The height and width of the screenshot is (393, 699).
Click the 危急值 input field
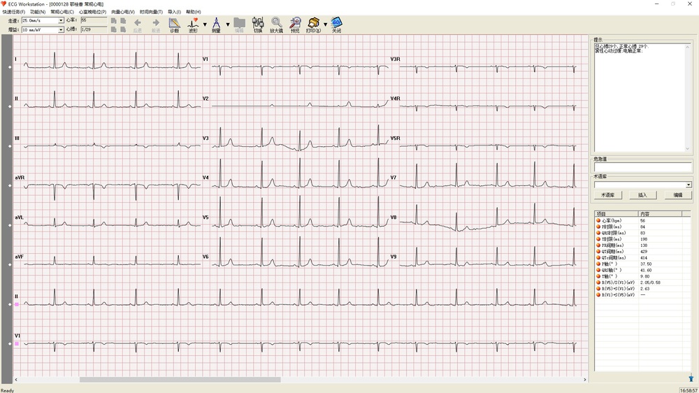coord(642,168)
